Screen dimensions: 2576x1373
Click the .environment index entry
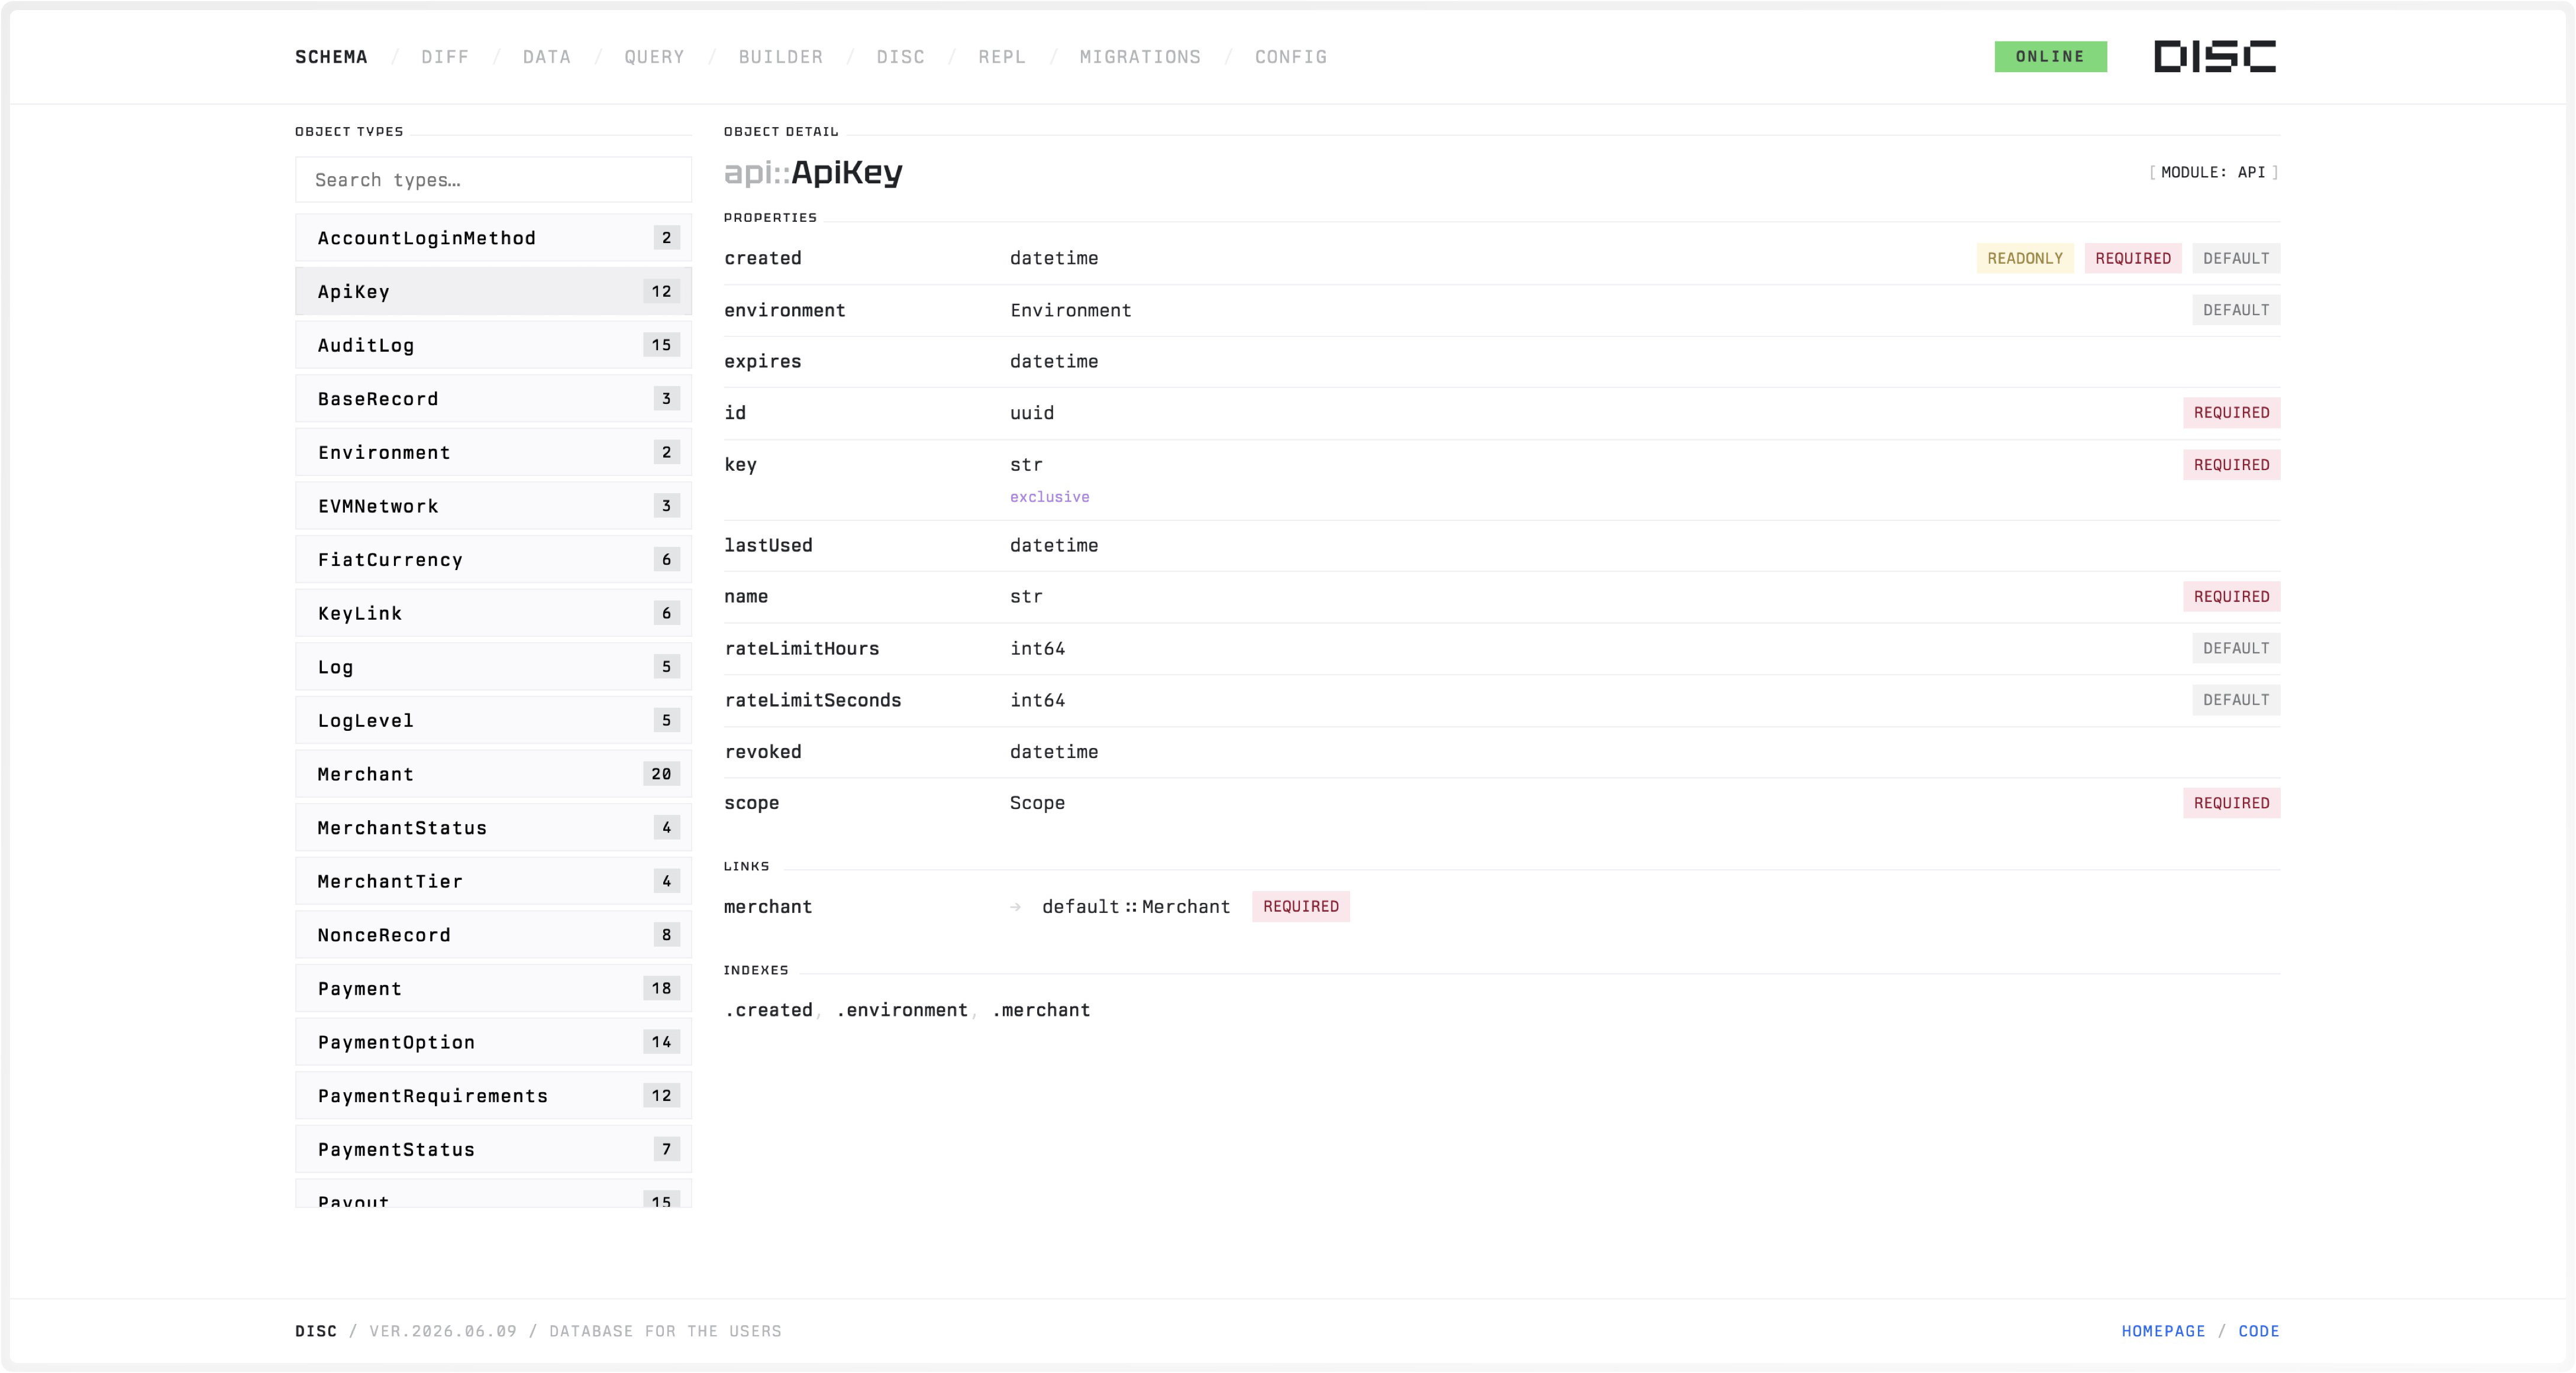902,1011
